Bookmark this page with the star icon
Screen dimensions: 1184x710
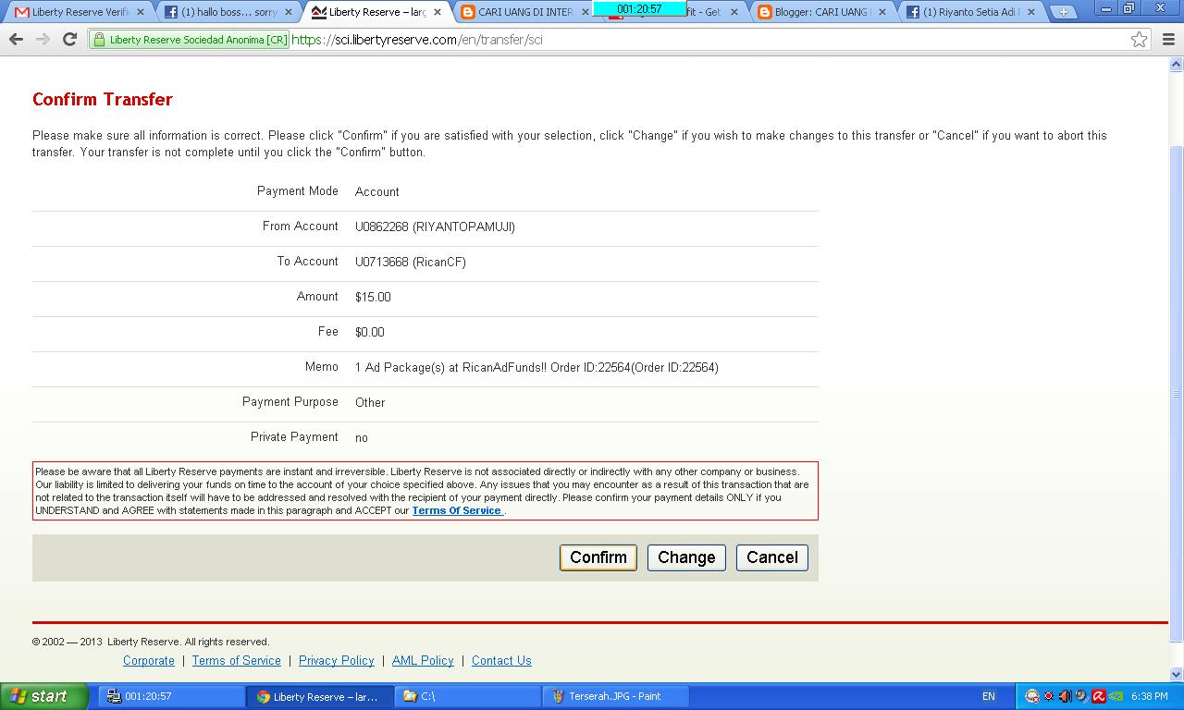[1140, 40]
